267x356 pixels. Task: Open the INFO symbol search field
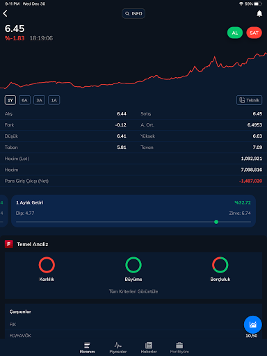[133, 14]
